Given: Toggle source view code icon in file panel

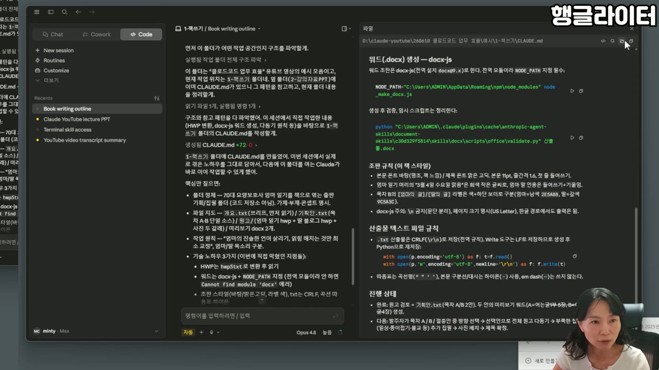Looking at the screenshot, I should click(x=603, y=41).
